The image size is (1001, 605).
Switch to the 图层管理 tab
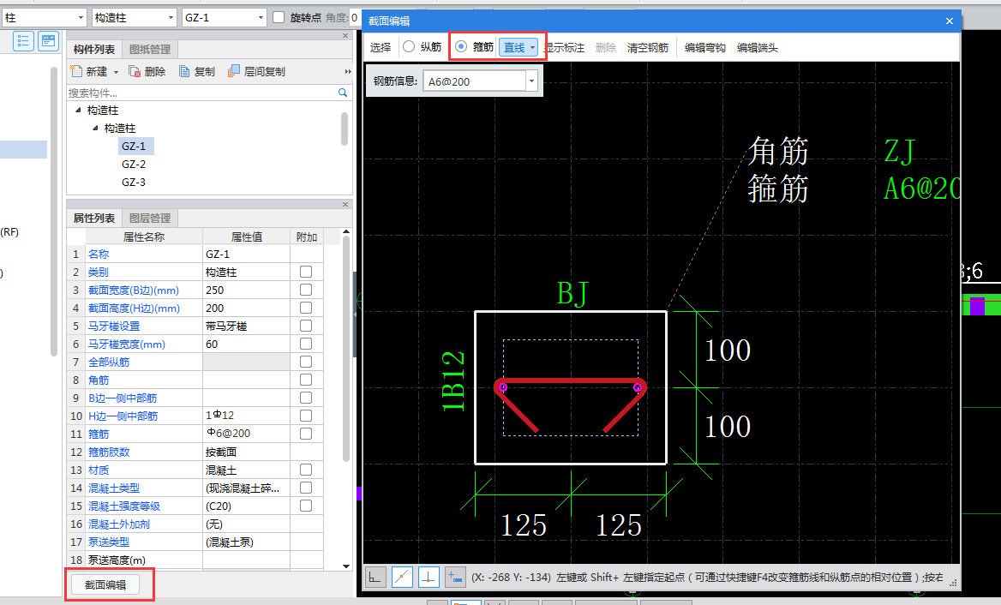click(150, 219)
